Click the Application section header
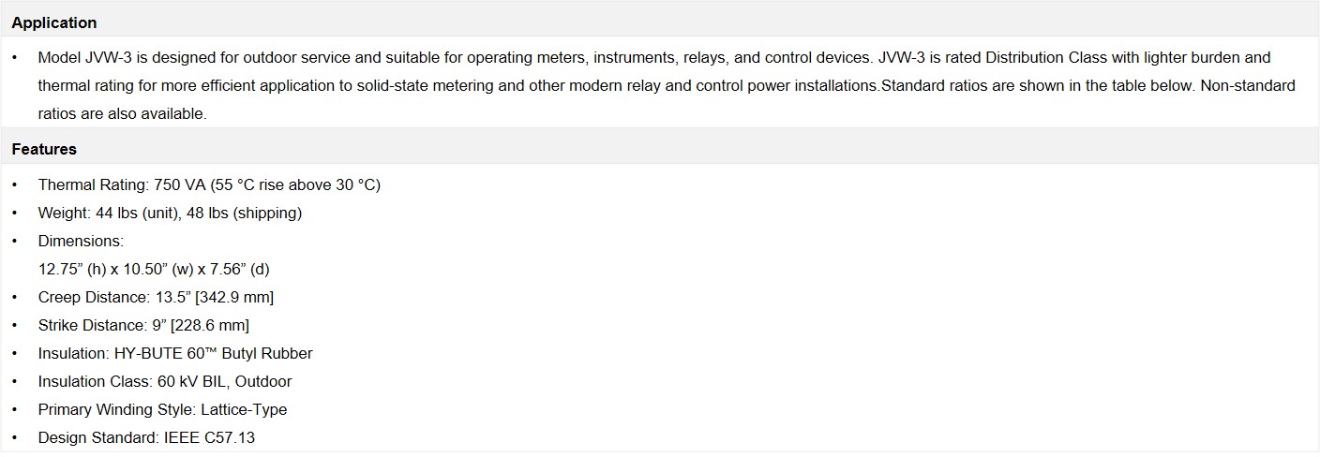The image size is (1320, 457). point(54,22)
